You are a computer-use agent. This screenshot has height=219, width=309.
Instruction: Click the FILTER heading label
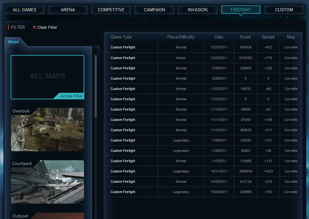(18, 27)
